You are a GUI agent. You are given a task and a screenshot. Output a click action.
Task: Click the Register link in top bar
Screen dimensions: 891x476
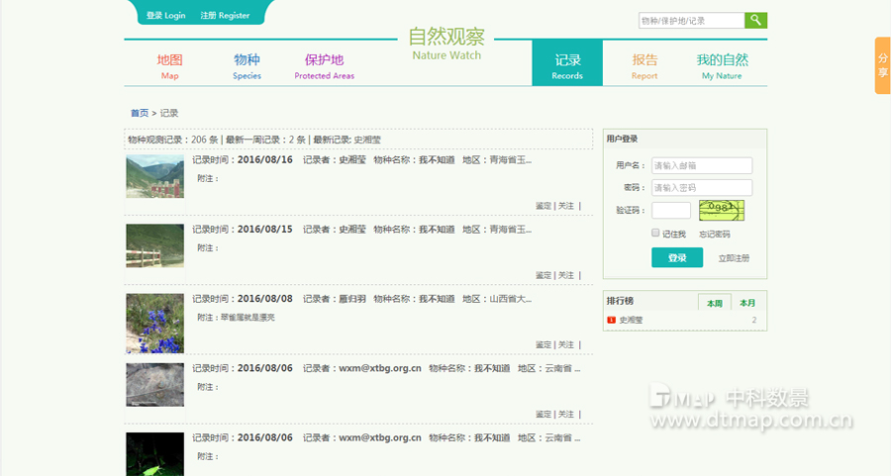tap(225, 16)
